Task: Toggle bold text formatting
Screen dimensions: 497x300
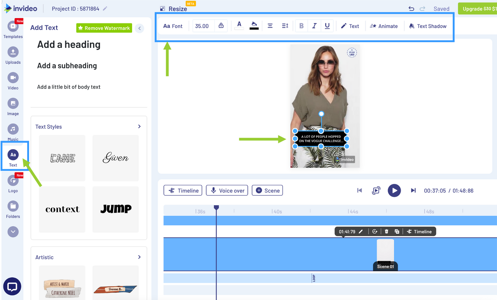Action: 301,26
